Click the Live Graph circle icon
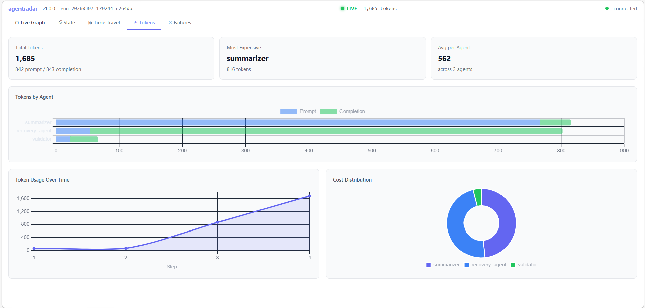The image size is (645, 308). click(17, 23)
